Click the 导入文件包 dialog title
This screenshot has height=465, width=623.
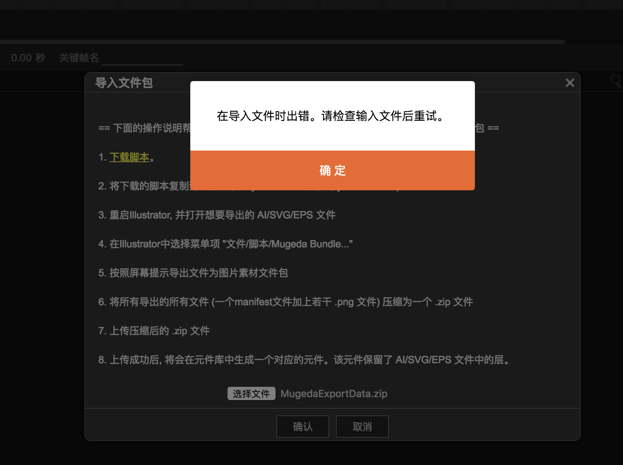coord(124,83)
